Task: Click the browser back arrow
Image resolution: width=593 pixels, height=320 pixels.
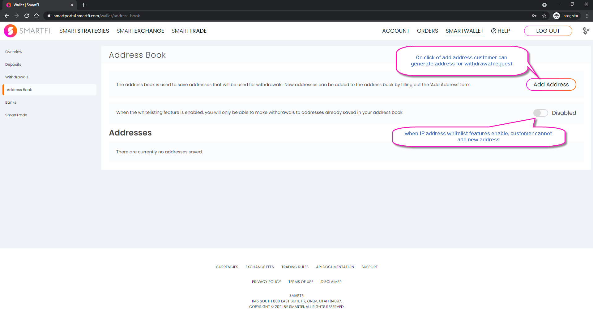Action: [x=7, y=16]
